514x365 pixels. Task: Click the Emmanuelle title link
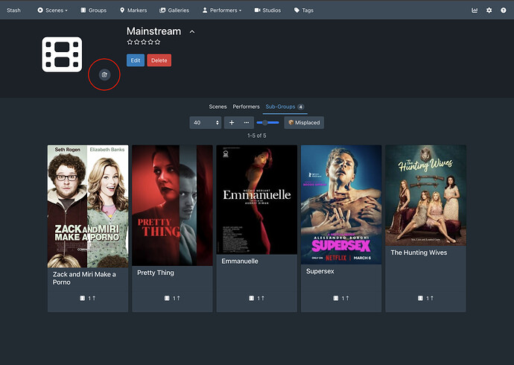click(240, 261)
